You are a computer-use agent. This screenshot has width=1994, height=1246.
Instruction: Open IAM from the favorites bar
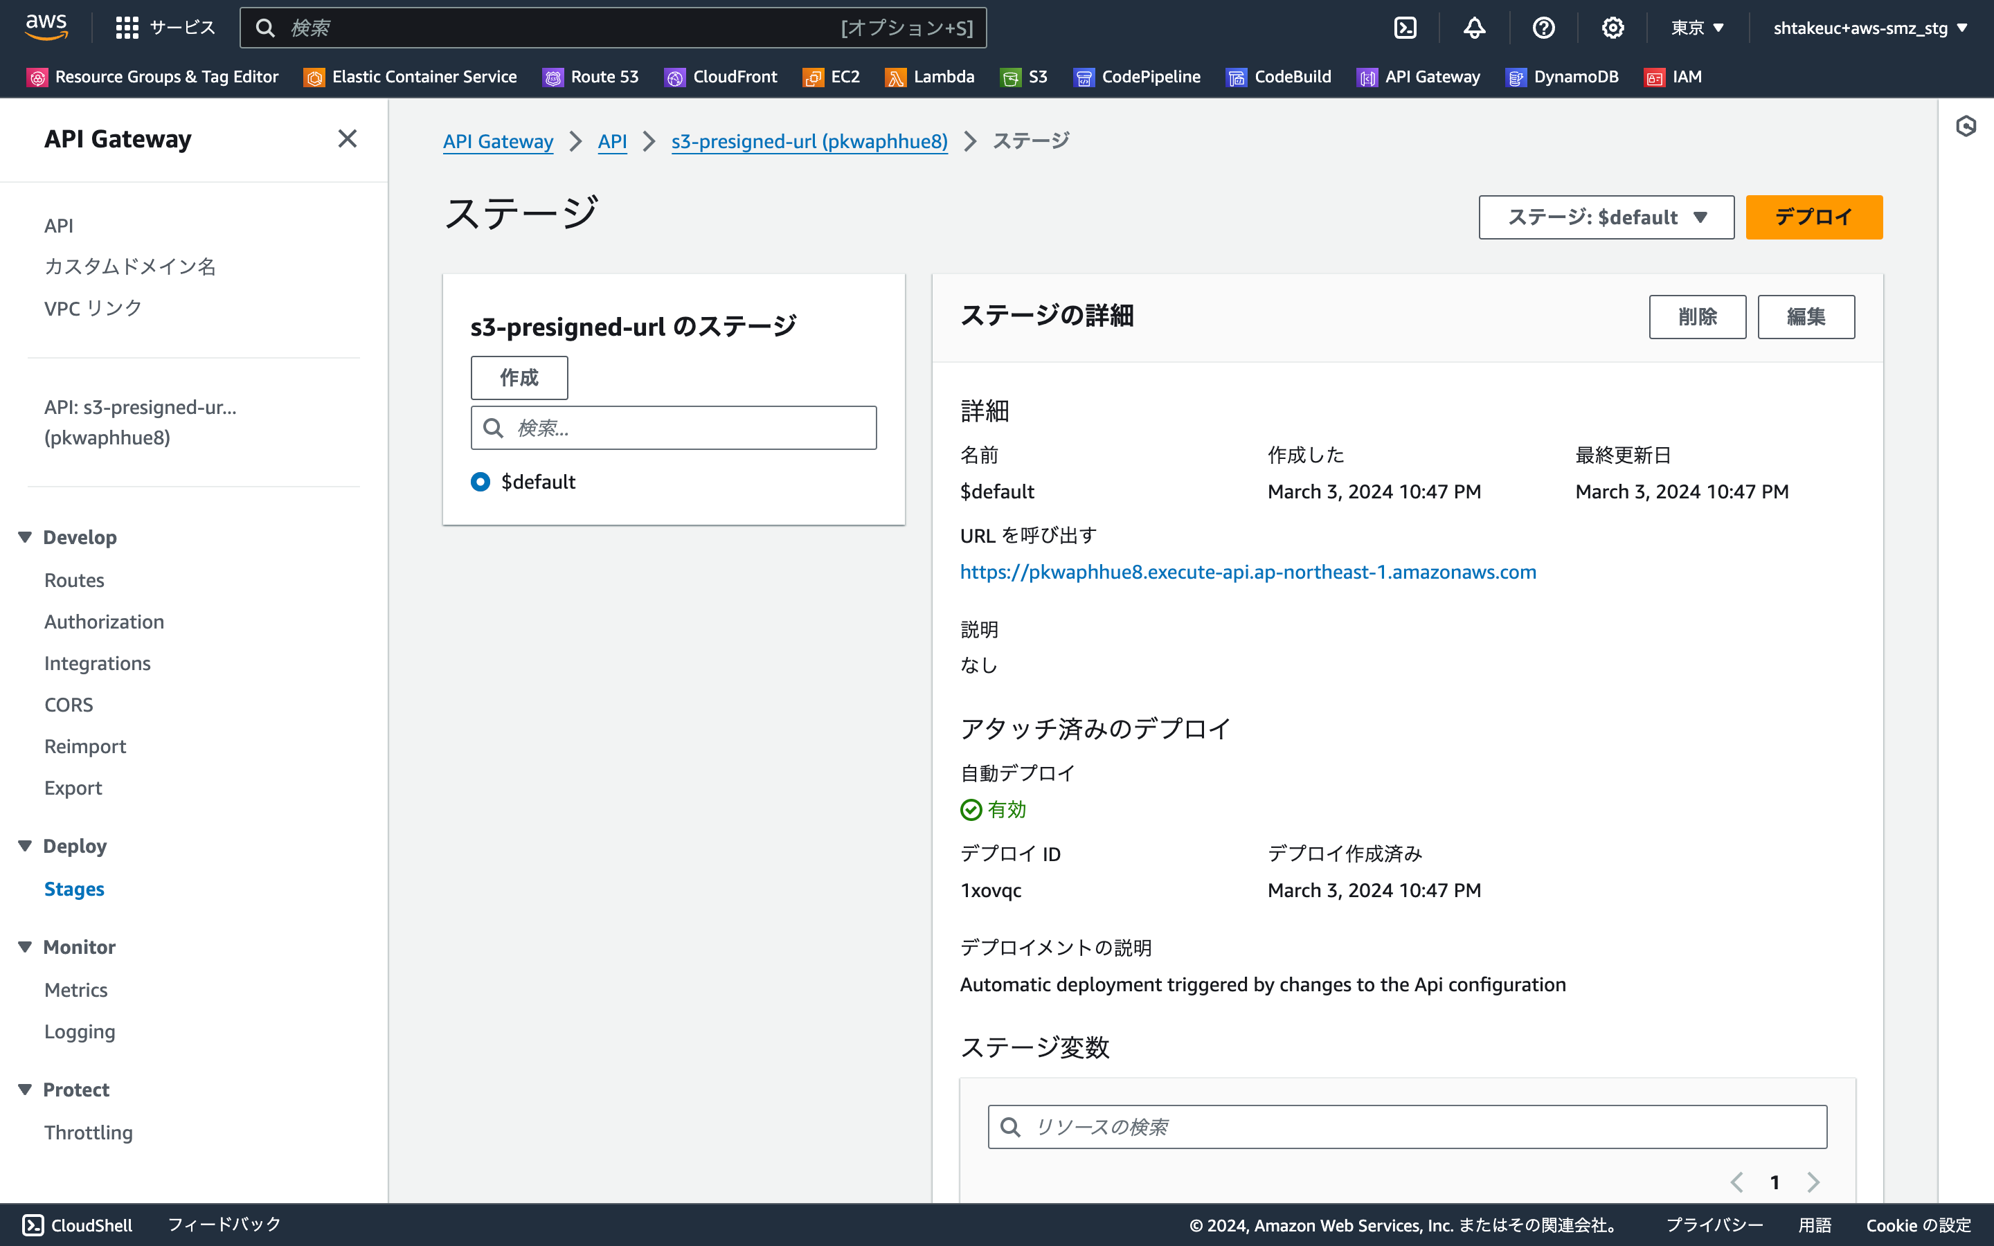pos(1673,77)
